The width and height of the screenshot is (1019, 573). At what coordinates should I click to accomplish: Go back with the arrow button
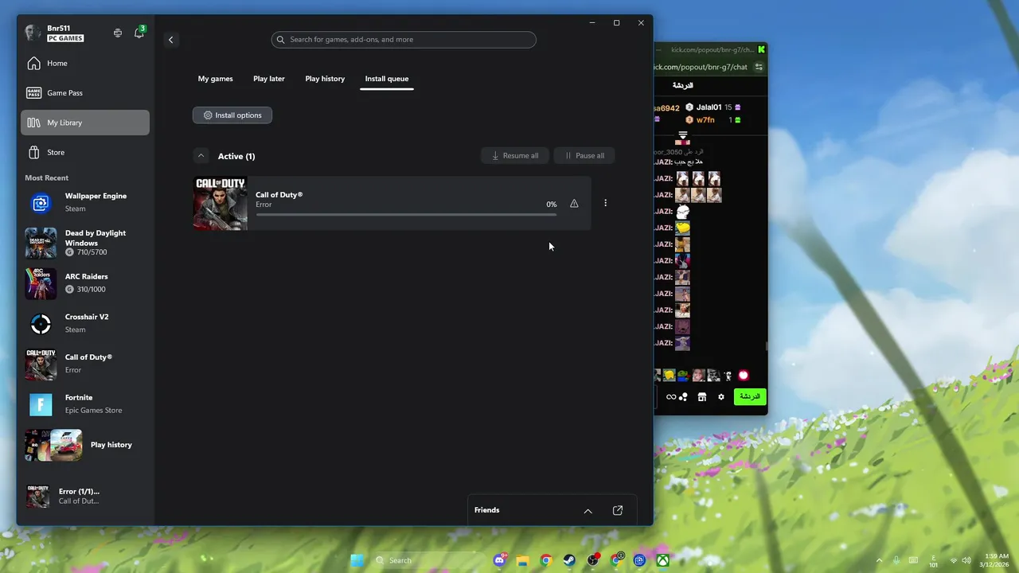170,39
